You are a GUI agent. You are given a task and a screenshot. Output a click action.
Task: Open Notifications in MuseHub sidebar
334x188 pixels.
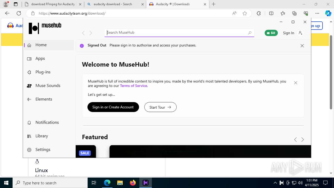tap(49, 122)
